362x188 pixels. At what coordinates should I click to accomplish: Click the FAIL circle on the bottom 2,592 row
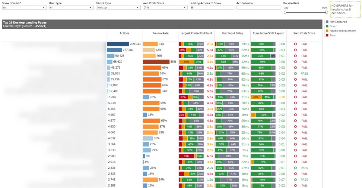point(296,185)
